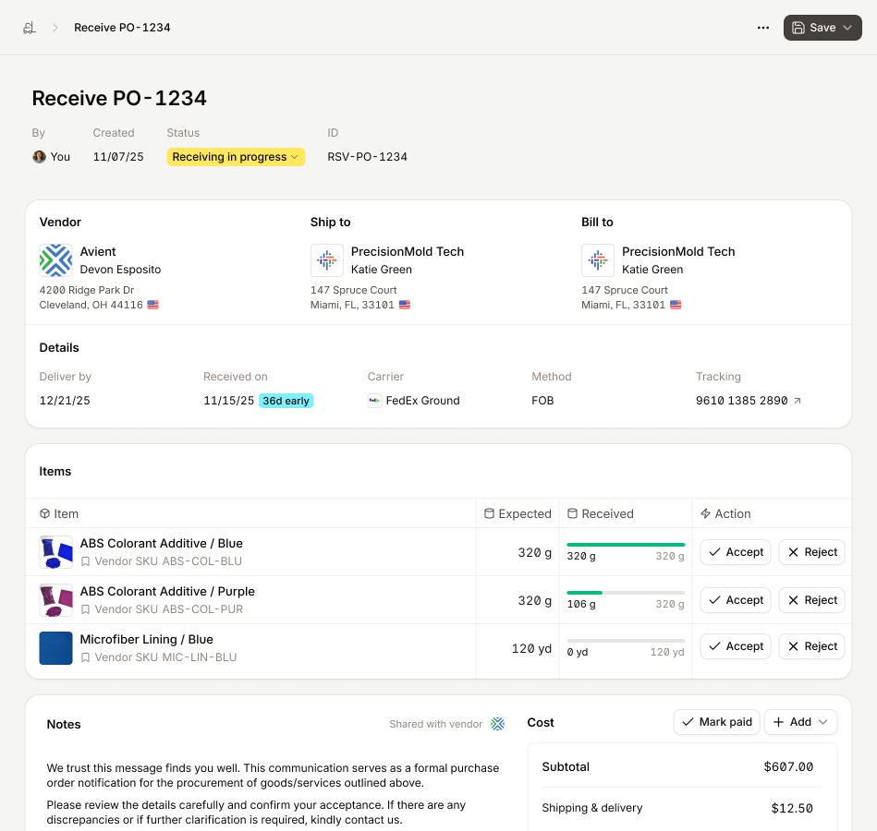Click the Received on date 11/15/25
The height and width of the screenshot is (831, 877).
pyautogui.click(x=229, y=401)
